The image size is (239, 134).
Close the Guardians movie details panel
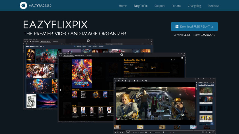pos(182,58)
